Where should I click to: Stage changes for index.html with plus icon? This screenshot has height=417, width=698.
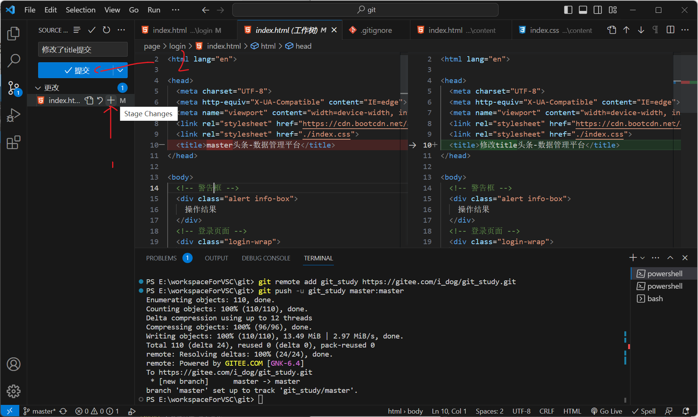111,100
